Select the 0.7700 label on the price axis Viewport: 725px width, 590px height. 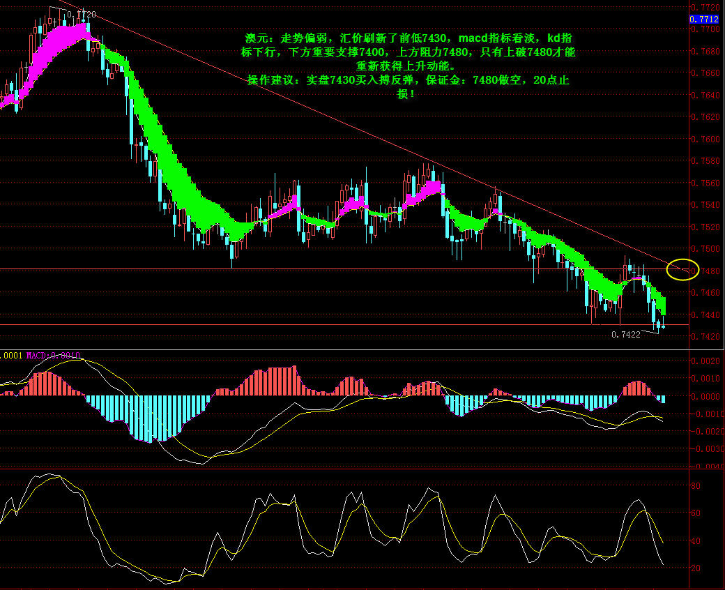click(705, 29)
